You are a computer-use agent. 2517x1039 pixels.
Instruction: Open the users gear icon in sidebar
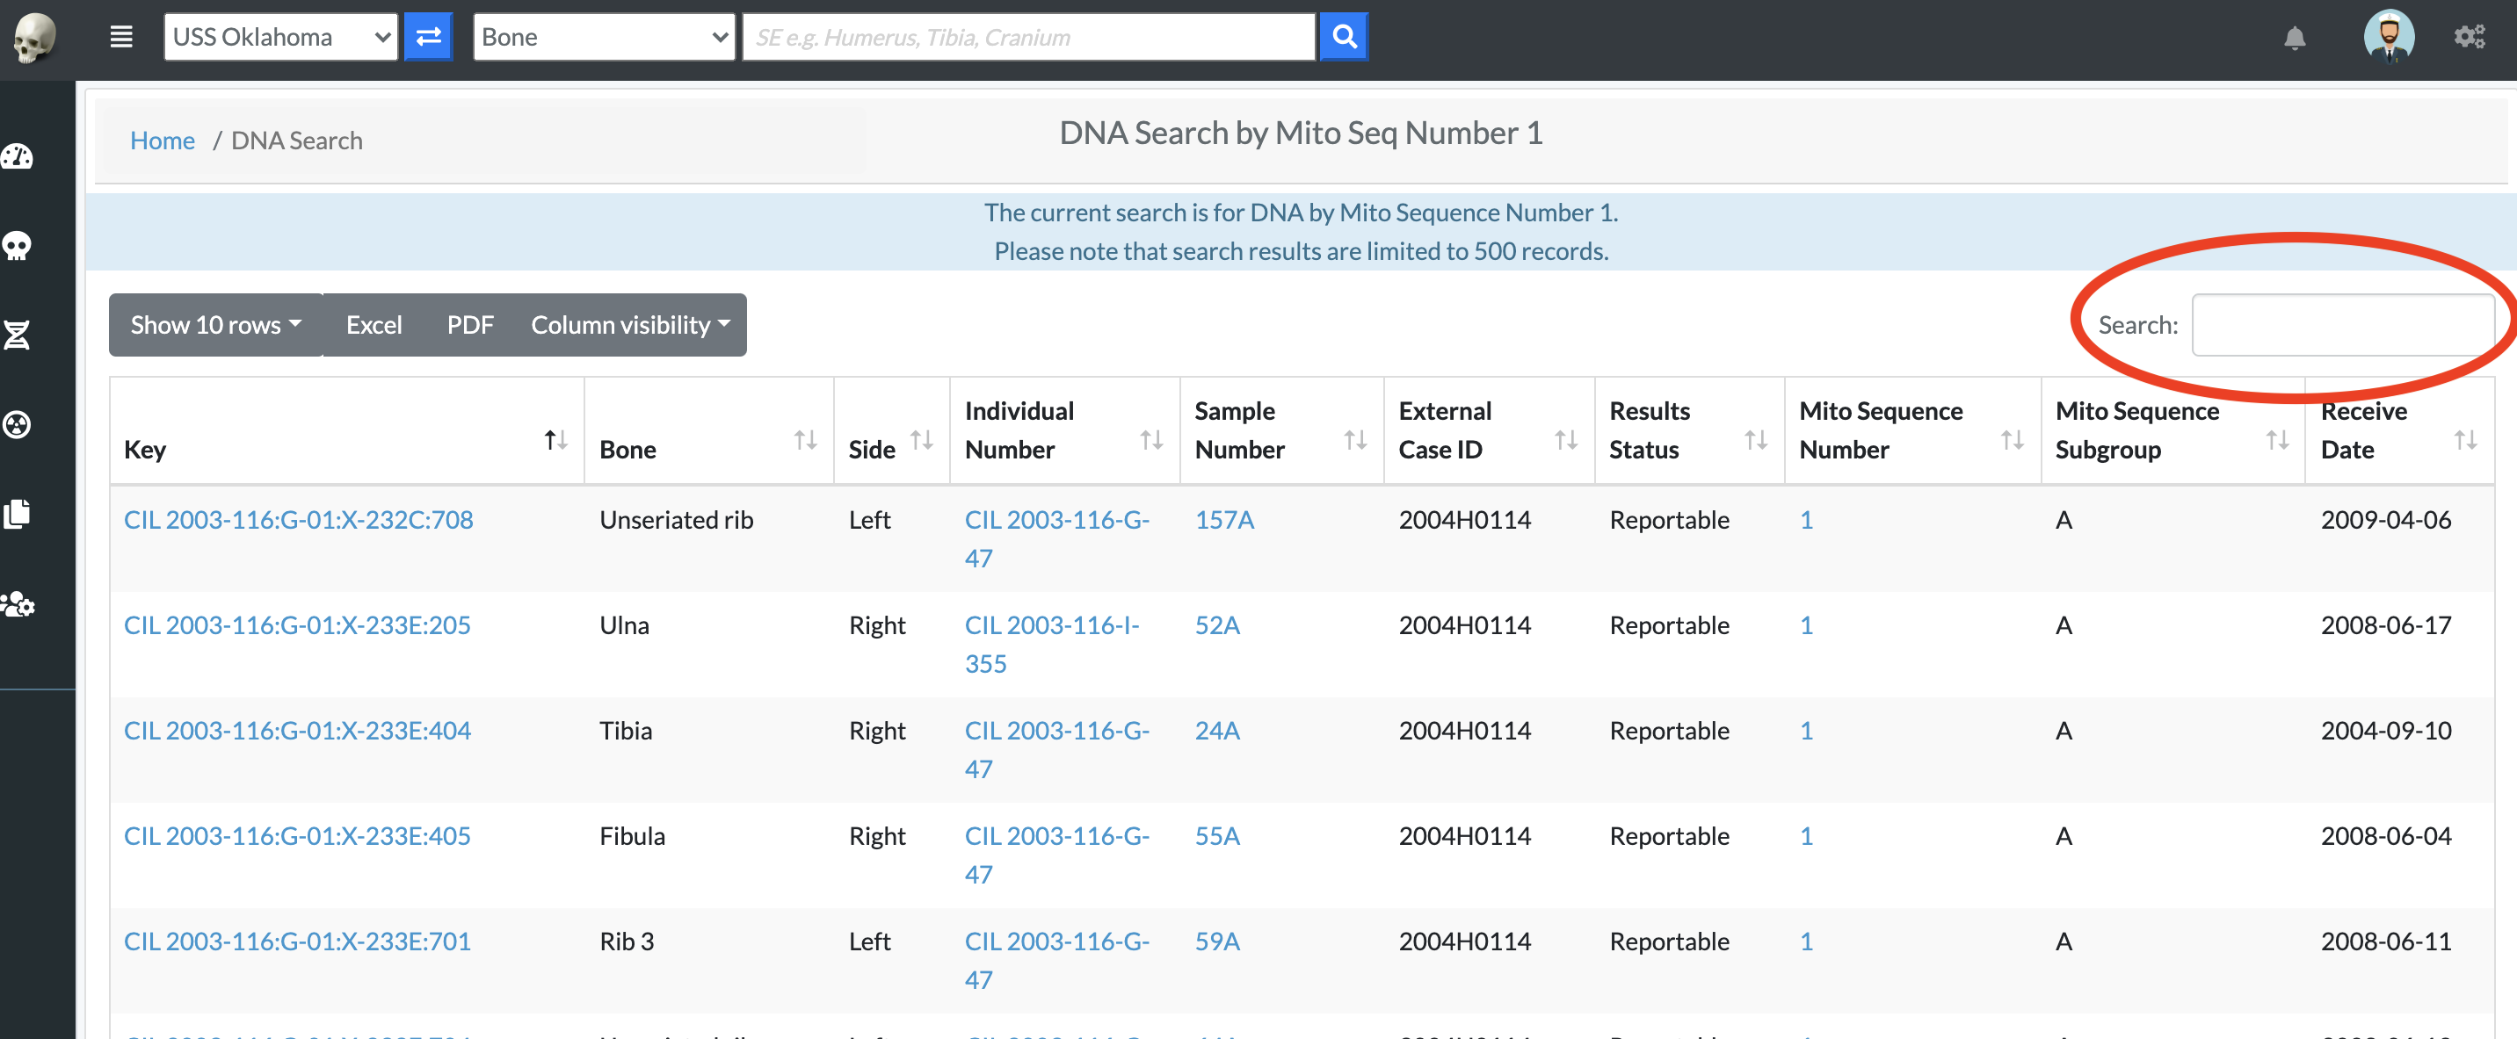tap(18, 604)
